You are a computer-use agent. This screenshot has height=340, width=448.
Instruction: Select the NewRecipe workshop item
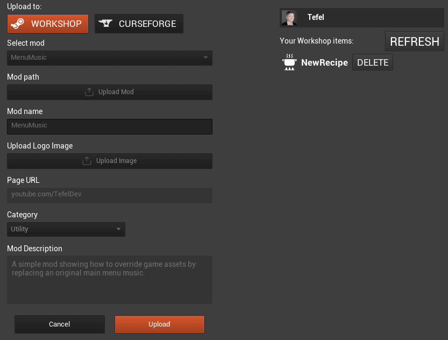pyautogui.click(x=324, y=62)
